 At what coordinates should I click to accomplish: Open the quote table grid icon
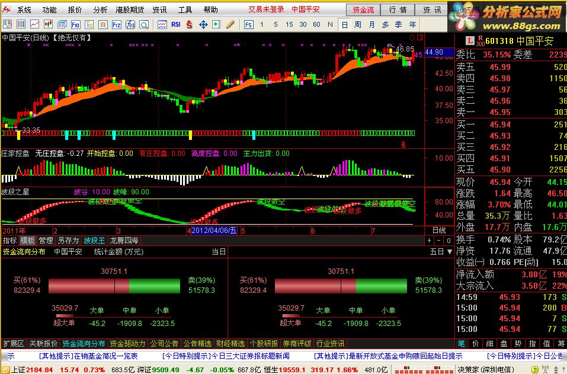[21, 24]
